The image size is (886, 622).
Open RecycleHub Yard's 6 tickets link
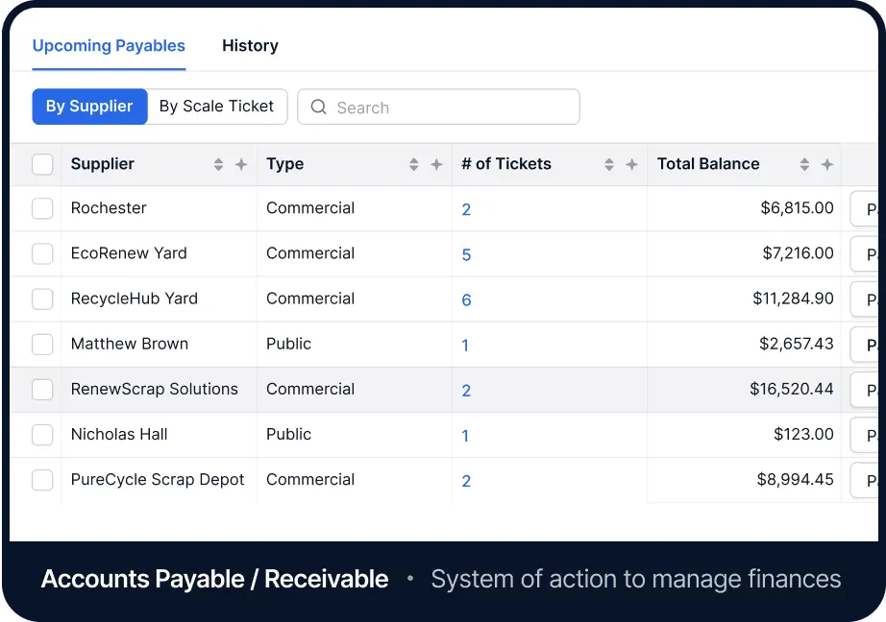pyautogui.click(x=466, y=300)
